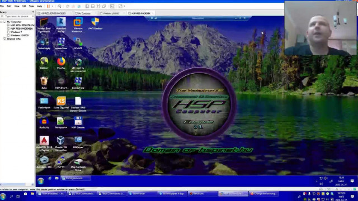Image resolution: width=358 pixels, height=201 pixels.
Task: Close the Library panel
Action: click(33, 12)
